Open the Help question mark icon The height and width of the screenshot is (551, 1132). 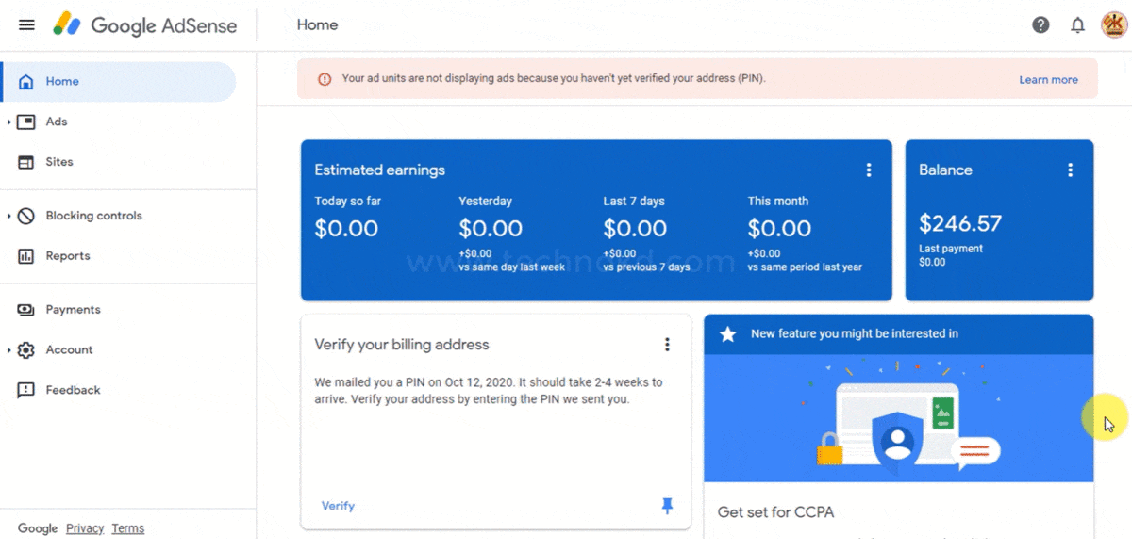(x=1040, y=25)
